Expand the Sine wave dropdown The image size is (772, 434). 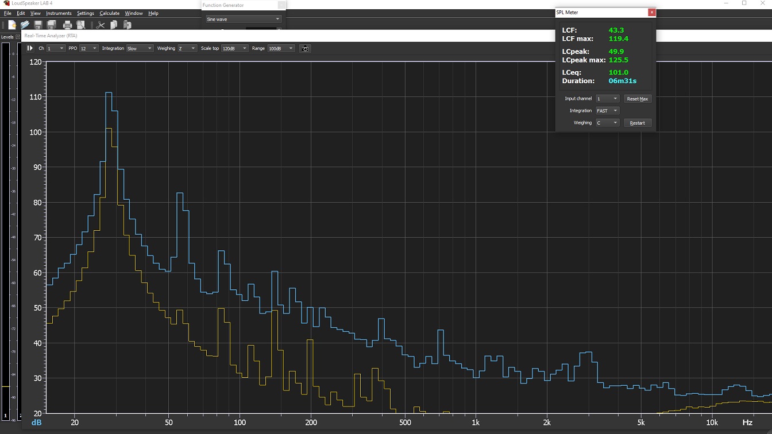[244, 20]
